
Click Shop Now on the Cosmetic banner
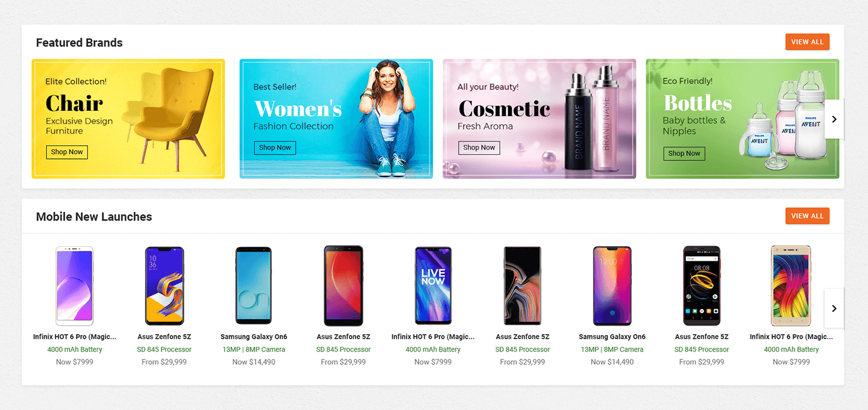479,148
